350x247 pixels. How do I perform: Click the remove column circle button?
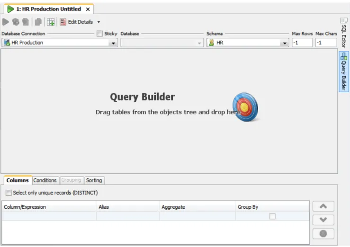click(x=323, y=234)
